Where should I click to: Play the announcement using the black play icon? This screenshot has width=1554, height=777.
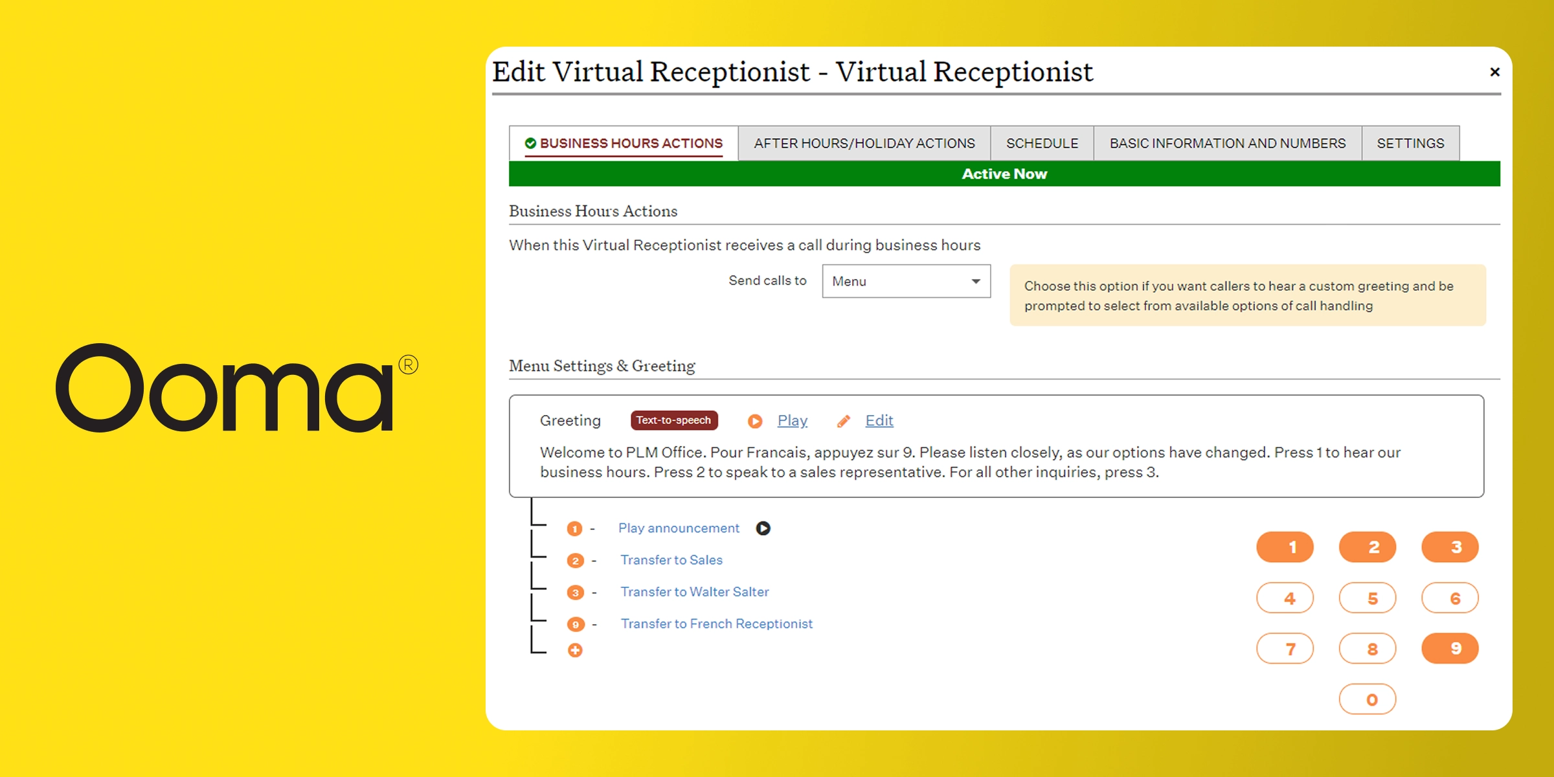pos(763,528)
